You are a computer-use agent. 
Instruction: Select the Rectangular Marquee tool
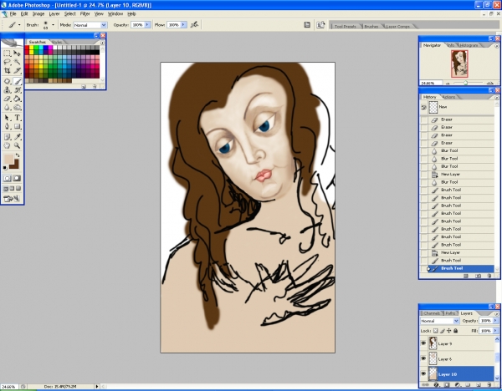pyautogui.click(x=7, y=53)
